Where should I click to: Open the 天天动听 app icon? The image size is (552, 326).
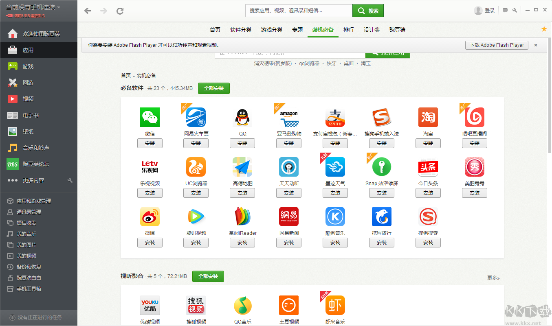pyautogui.click(x=289, y=167)
